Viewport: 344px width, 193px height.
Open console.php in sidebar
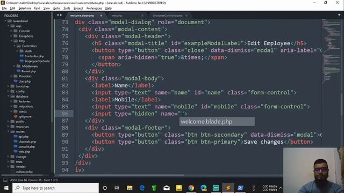click(26, 146)
